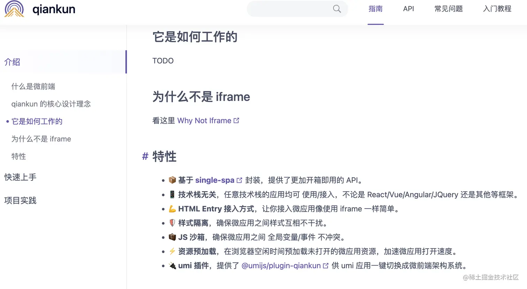Select 介绍 in the sidebar
The image size is (527, 289).
click(63, 62)
